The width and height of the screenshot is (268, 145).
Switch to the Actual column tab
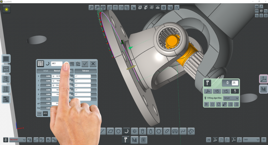pos(46,71)
